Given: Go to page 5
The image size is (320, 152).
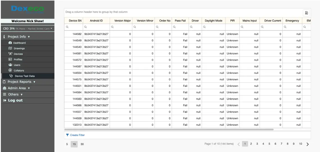Looking at the screenshot, I should pyautogui.click(x=269, y=144).
